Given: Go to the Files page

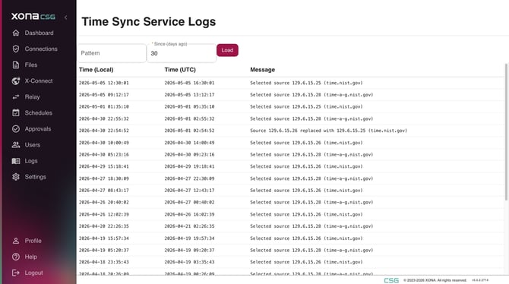Looking at the screenshot, I should coord(31,65).
